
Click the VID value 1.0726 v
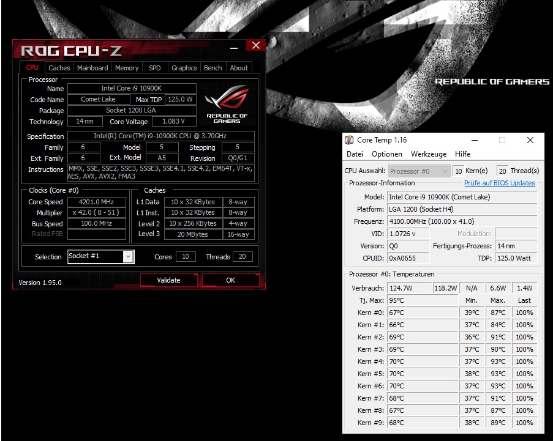click(x=408, y=234)
